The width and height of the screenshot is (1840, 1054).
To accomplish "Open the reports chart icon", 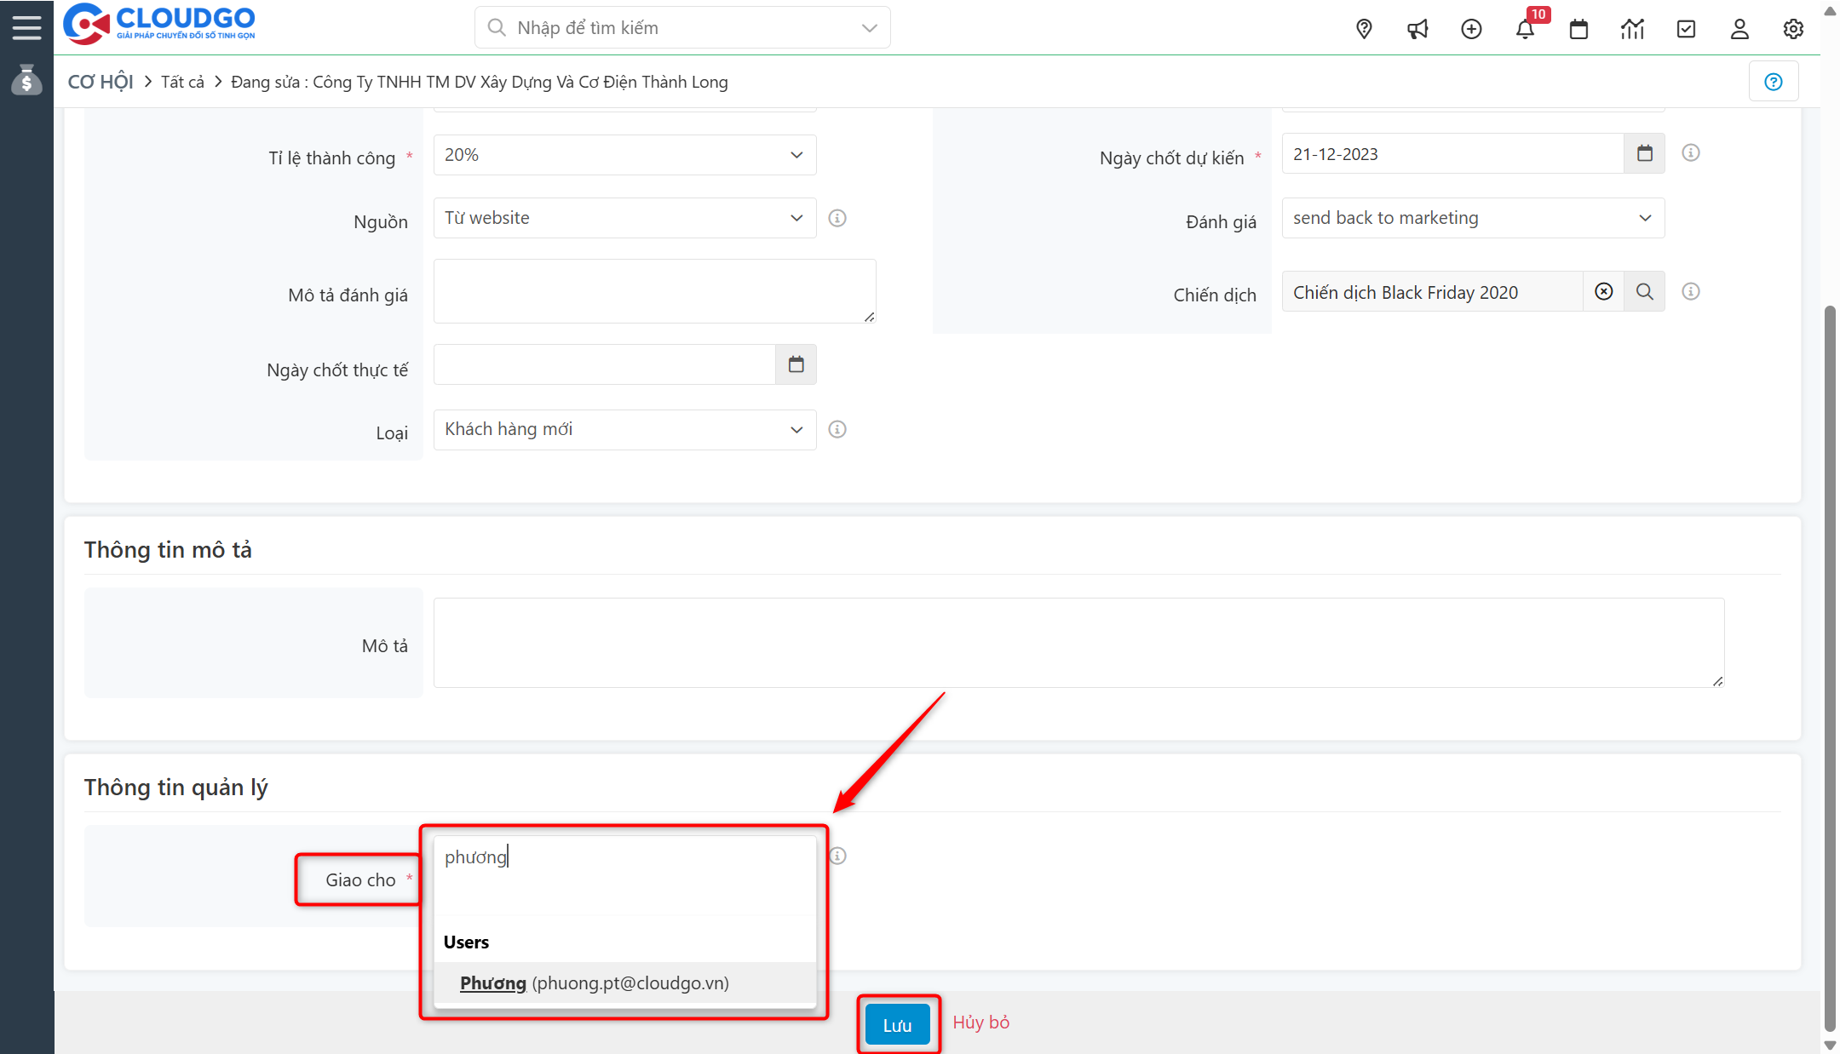I will click(1632, 28).
